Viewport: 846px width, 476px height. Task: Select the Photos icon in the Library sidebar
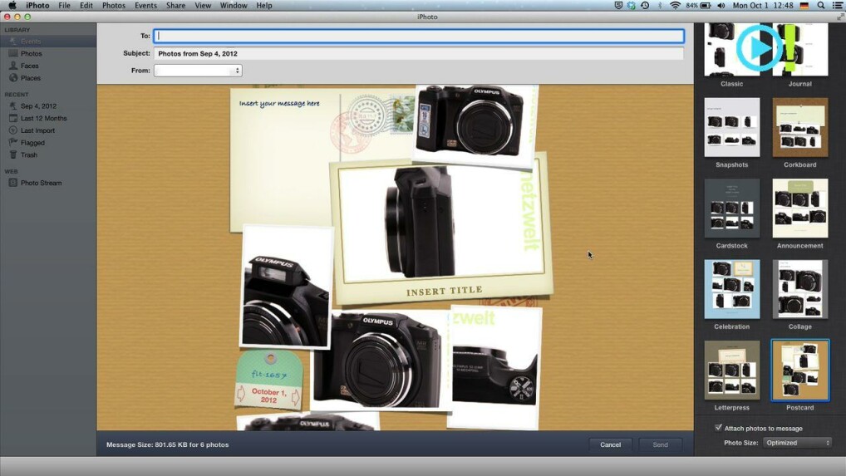(13, 54)
